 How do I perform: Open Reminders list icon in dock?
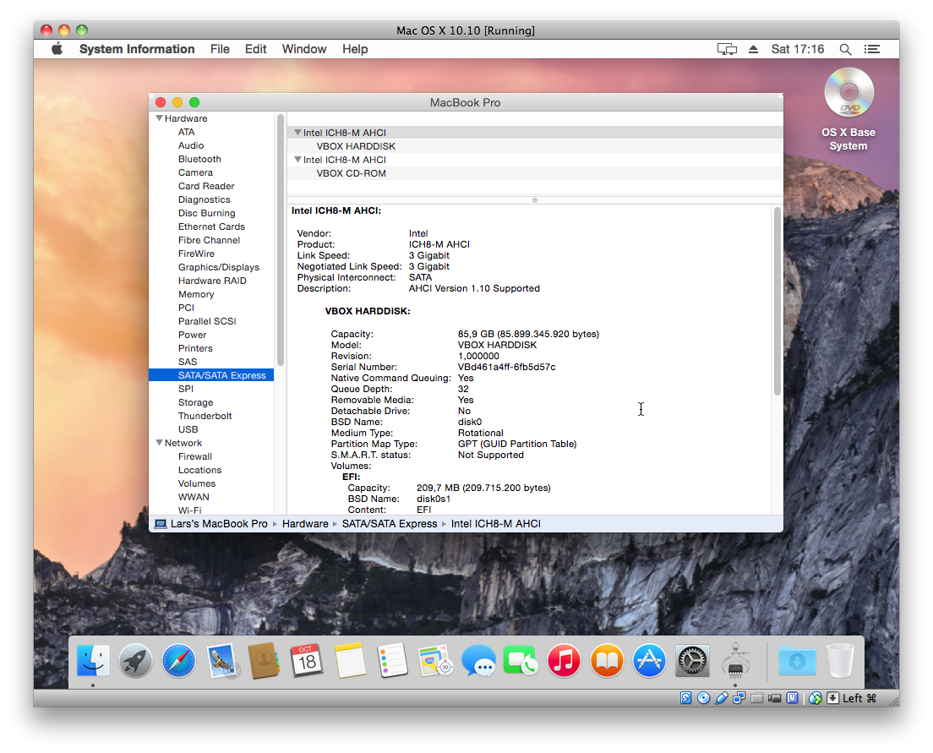(393, 661)
